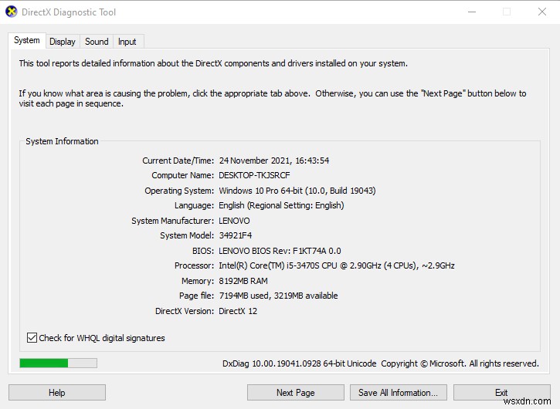Click the Current Date/Time label
Screen dimensions: 560x409
click(x=178, y=161)
